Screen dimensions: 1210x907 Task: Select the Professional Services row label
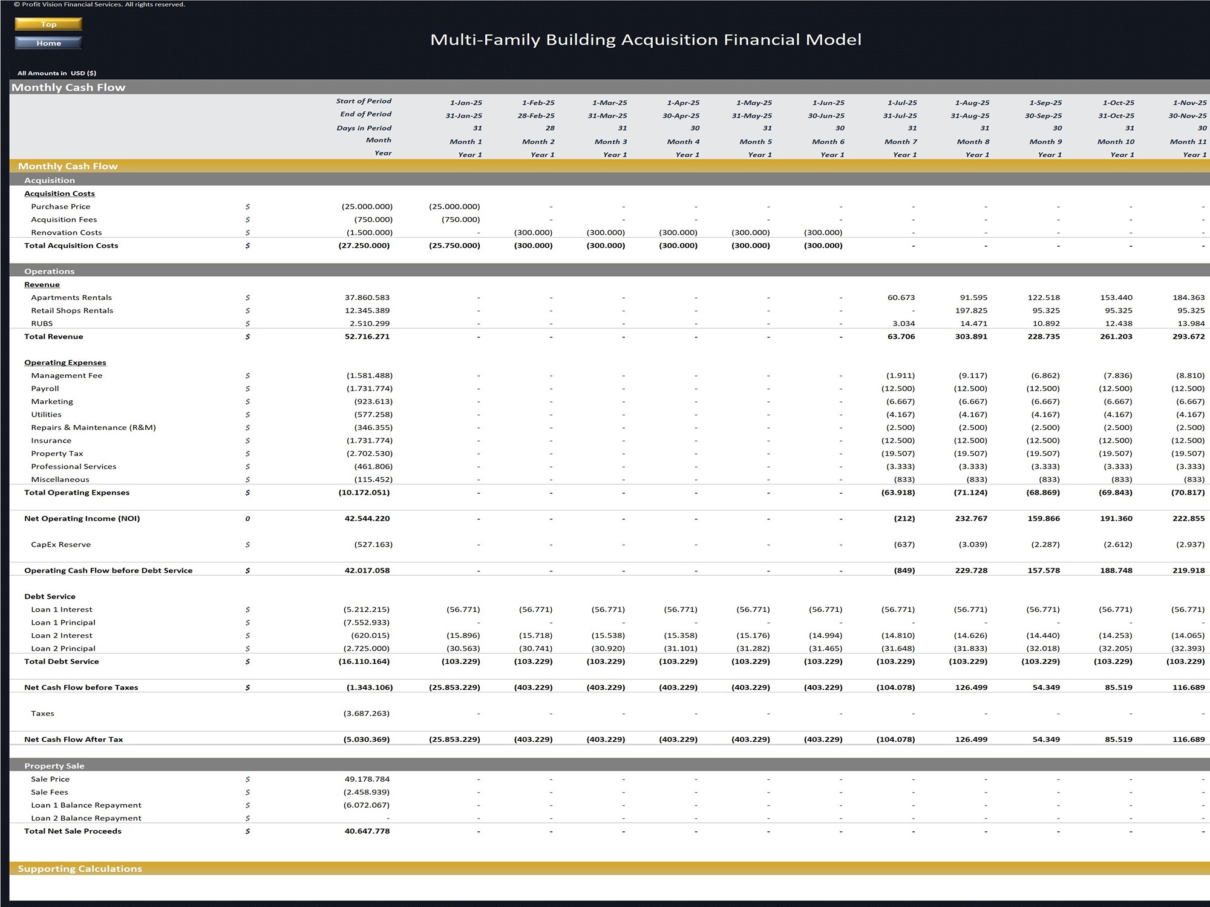click(x=73, y=467)
